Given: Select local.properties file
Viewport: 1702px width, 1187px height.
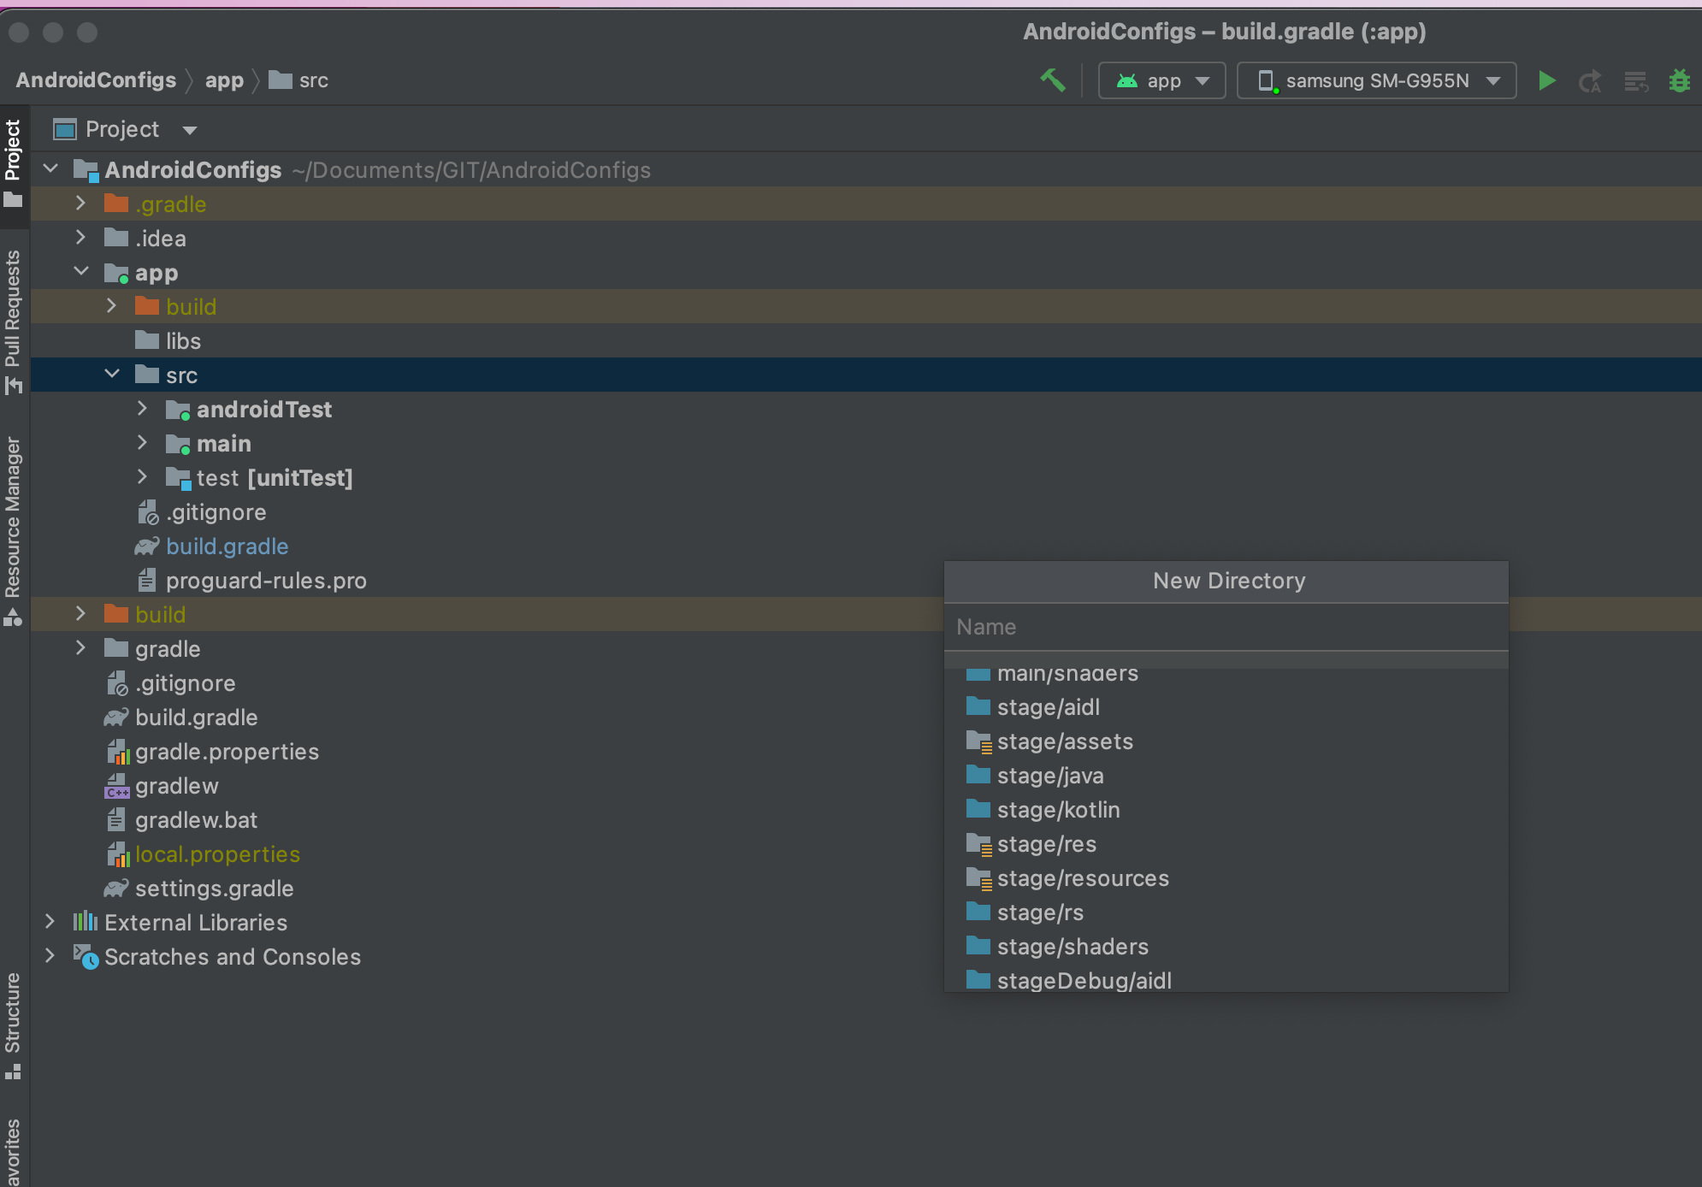Looking at the screenshot, I should [217, 853].
